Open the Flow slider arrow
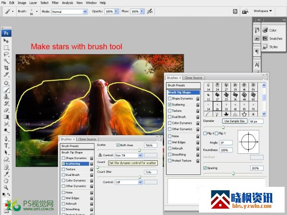 click(x=142, y=11)
